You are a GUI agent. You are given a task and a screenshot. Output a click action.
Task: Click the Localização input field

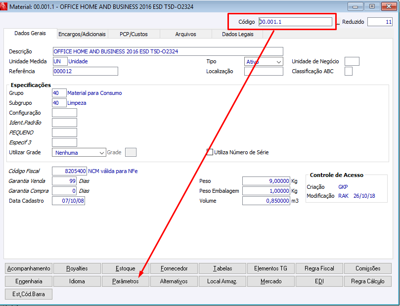pos(264,71)
